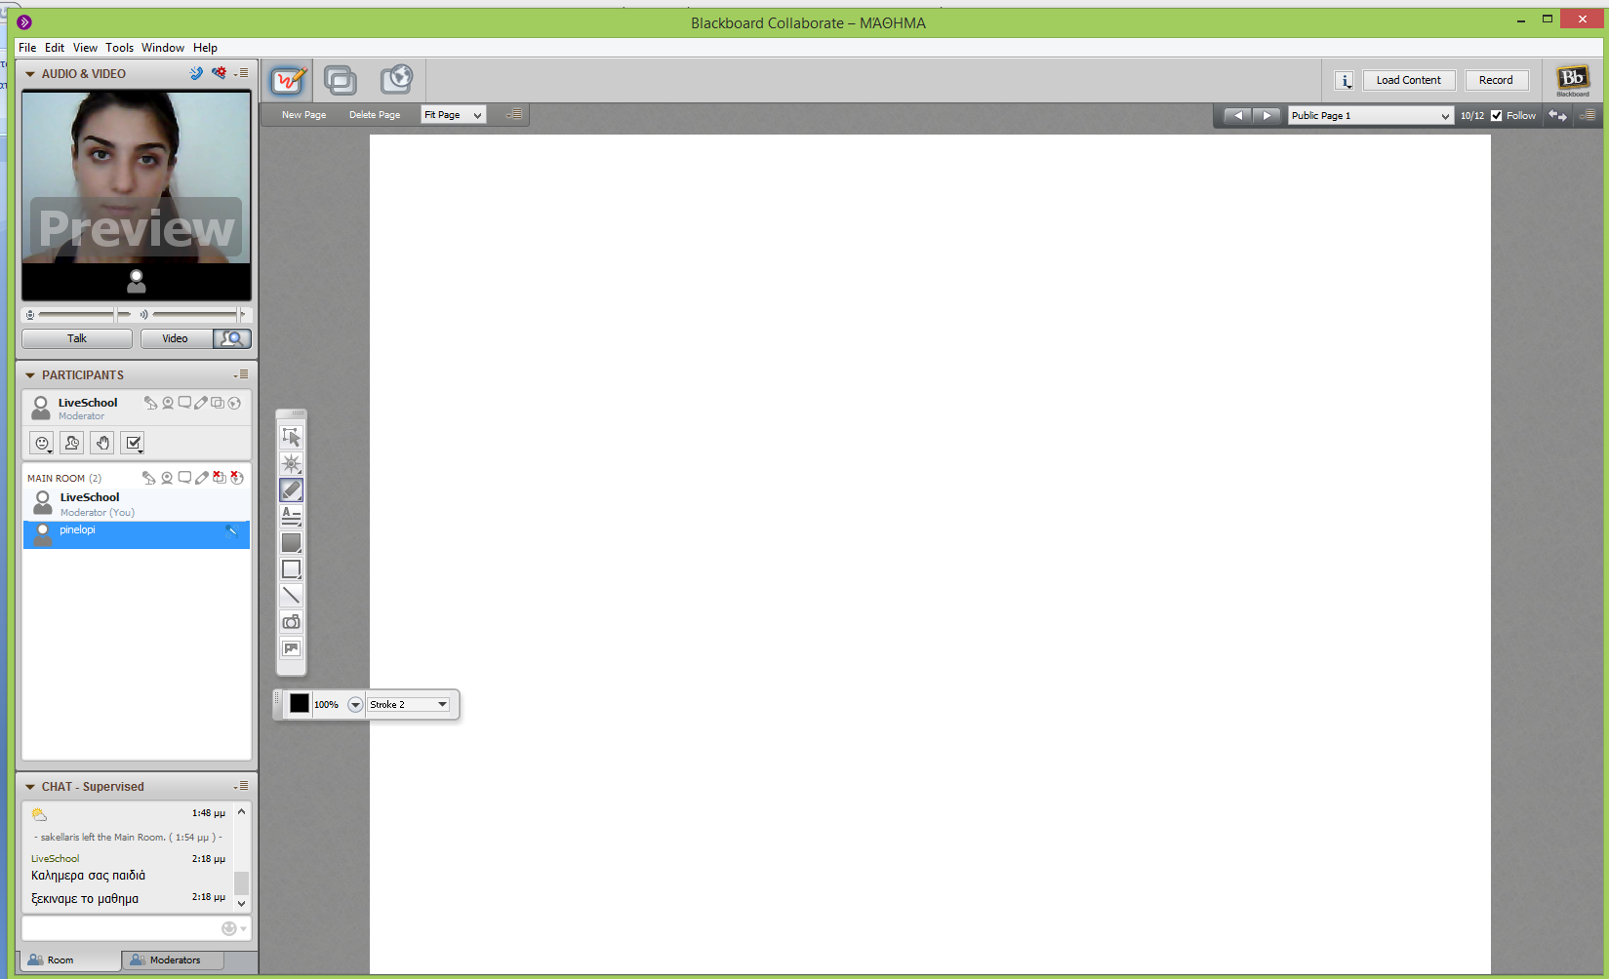Screen dimensions: 1609x979
Task: Switch to the Room chat tab
Action: point(70,960)
